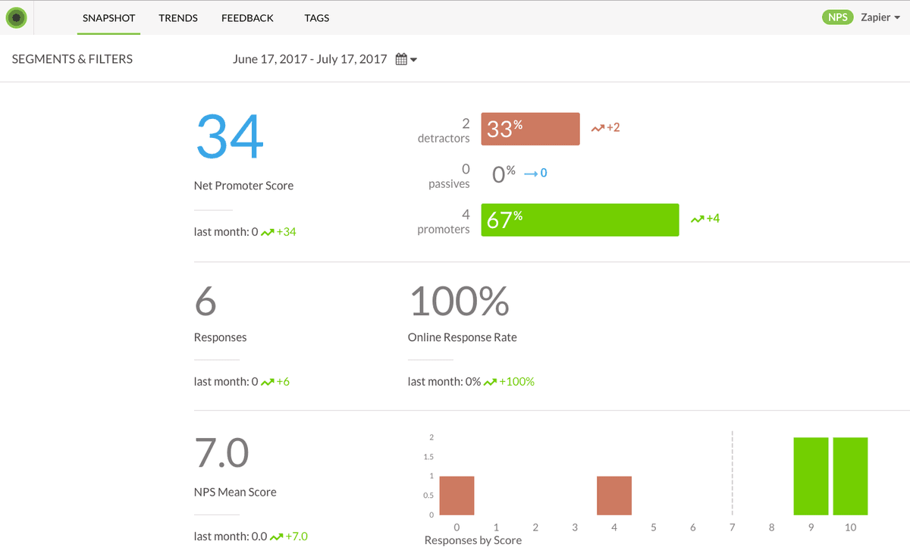Select the score 4 red chart bar

pos(614,496)
